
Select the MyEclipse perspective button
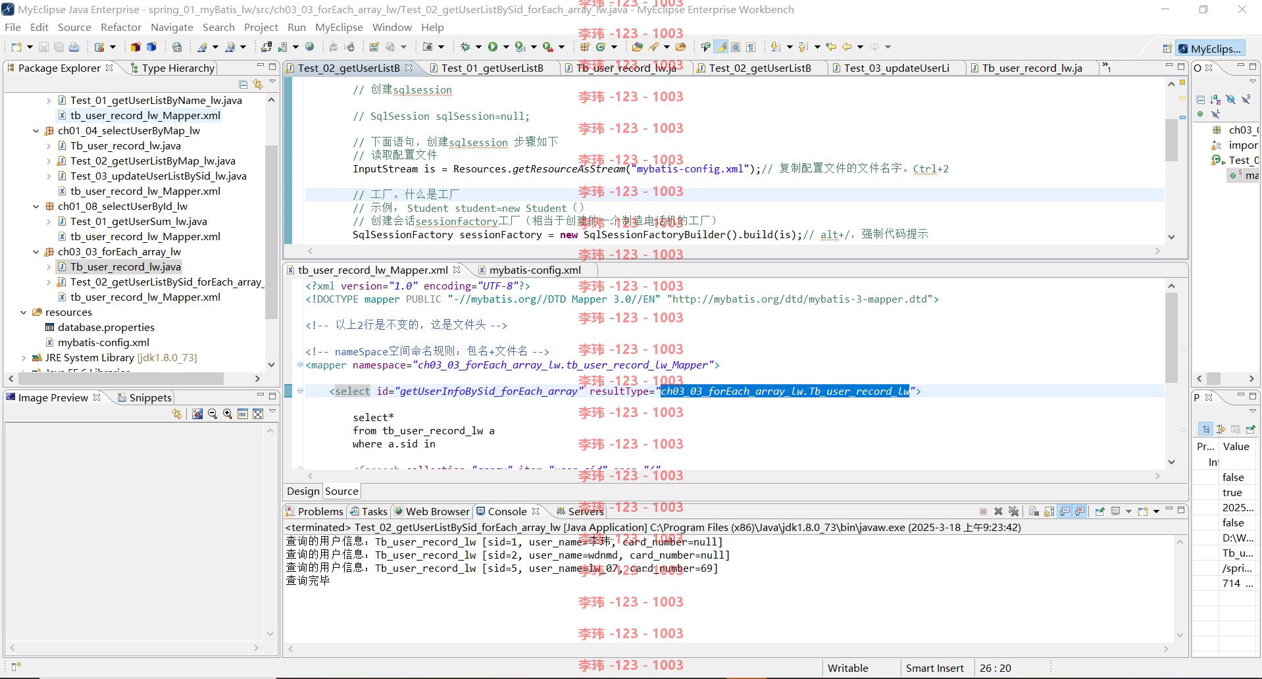point(1210,49)
